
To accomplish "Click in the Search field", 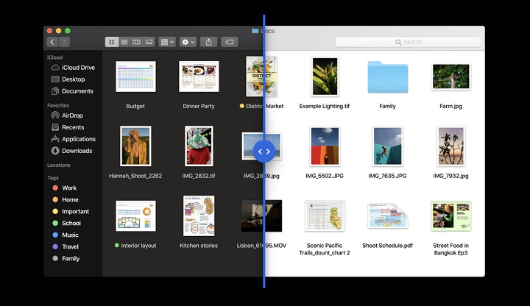I will [409, 42].
